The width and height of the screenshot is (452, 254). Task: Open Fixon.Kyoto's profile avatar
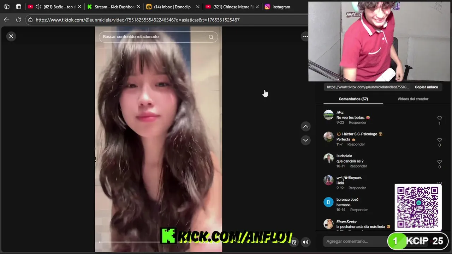328,224
